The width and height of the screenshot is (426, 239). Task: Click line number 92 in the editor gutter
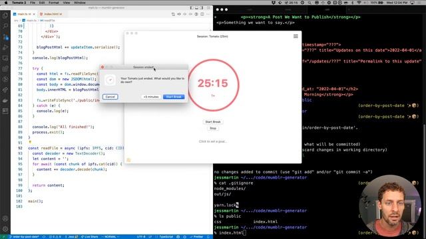tap(20, 148)
